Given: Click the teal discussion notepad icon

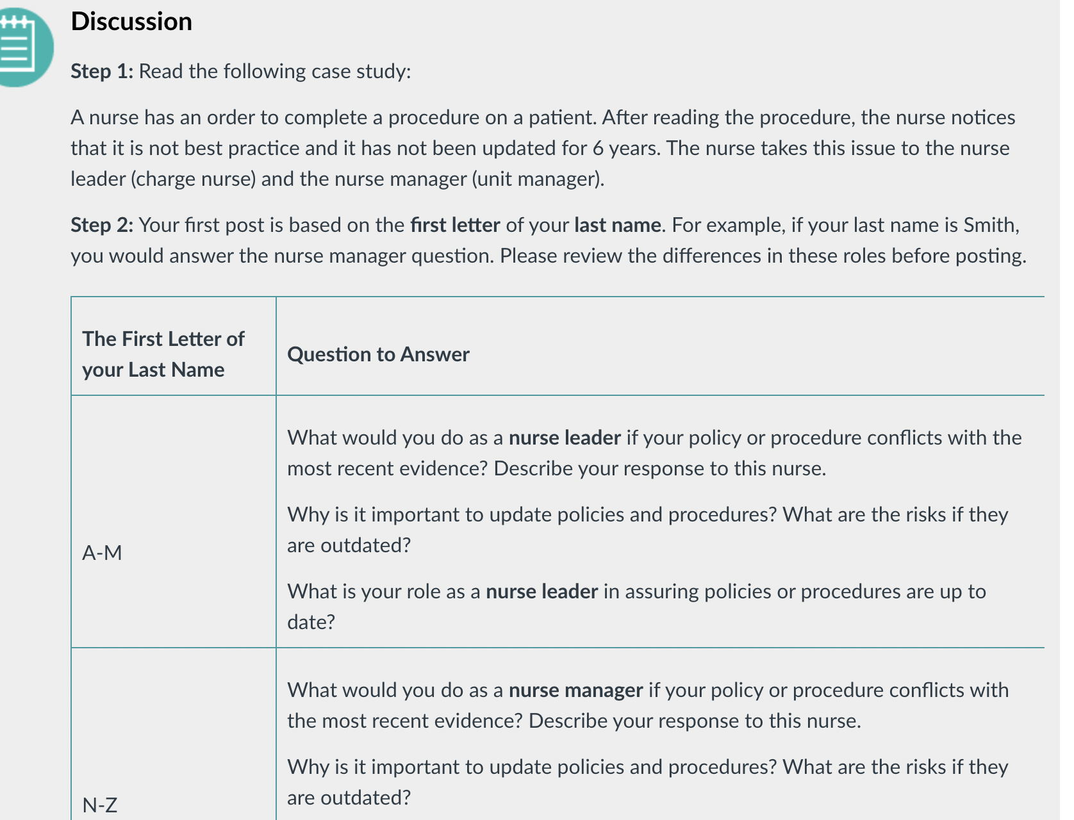Looking at the screenshot, I should pos(24,47).
